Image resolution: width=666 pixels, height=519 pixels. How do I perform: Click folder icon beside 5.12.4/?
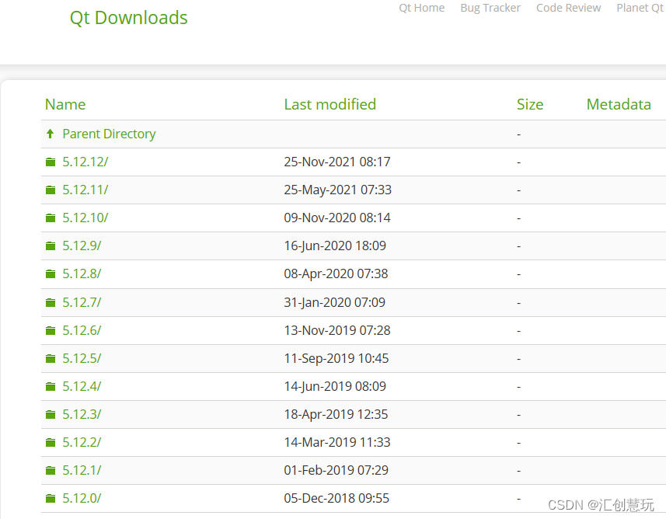(51, 387)
